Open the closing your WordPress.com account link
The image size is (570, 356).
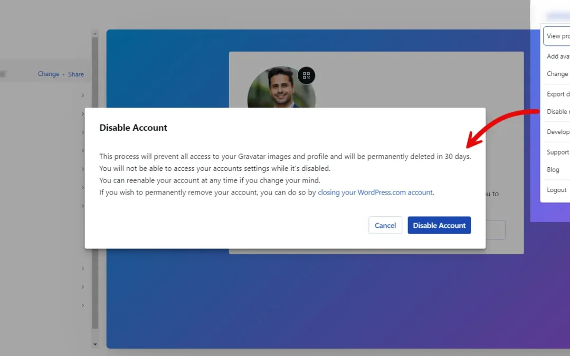point(375,193)
